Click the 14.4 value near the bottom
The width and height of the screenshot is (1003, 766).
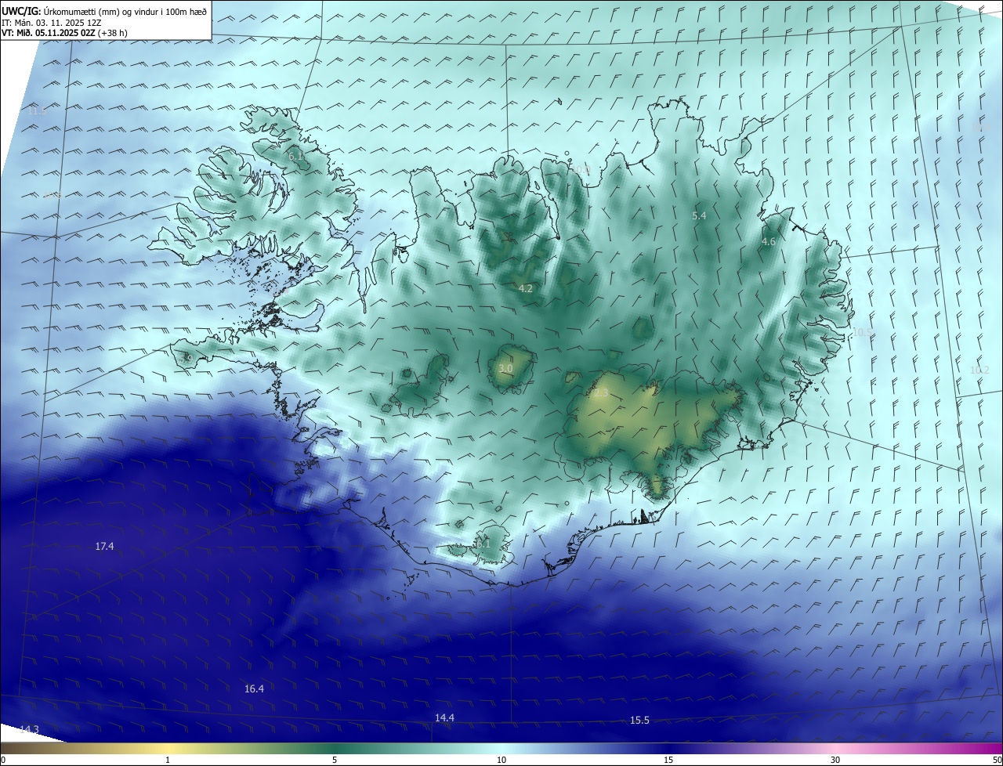coord(444,717)
